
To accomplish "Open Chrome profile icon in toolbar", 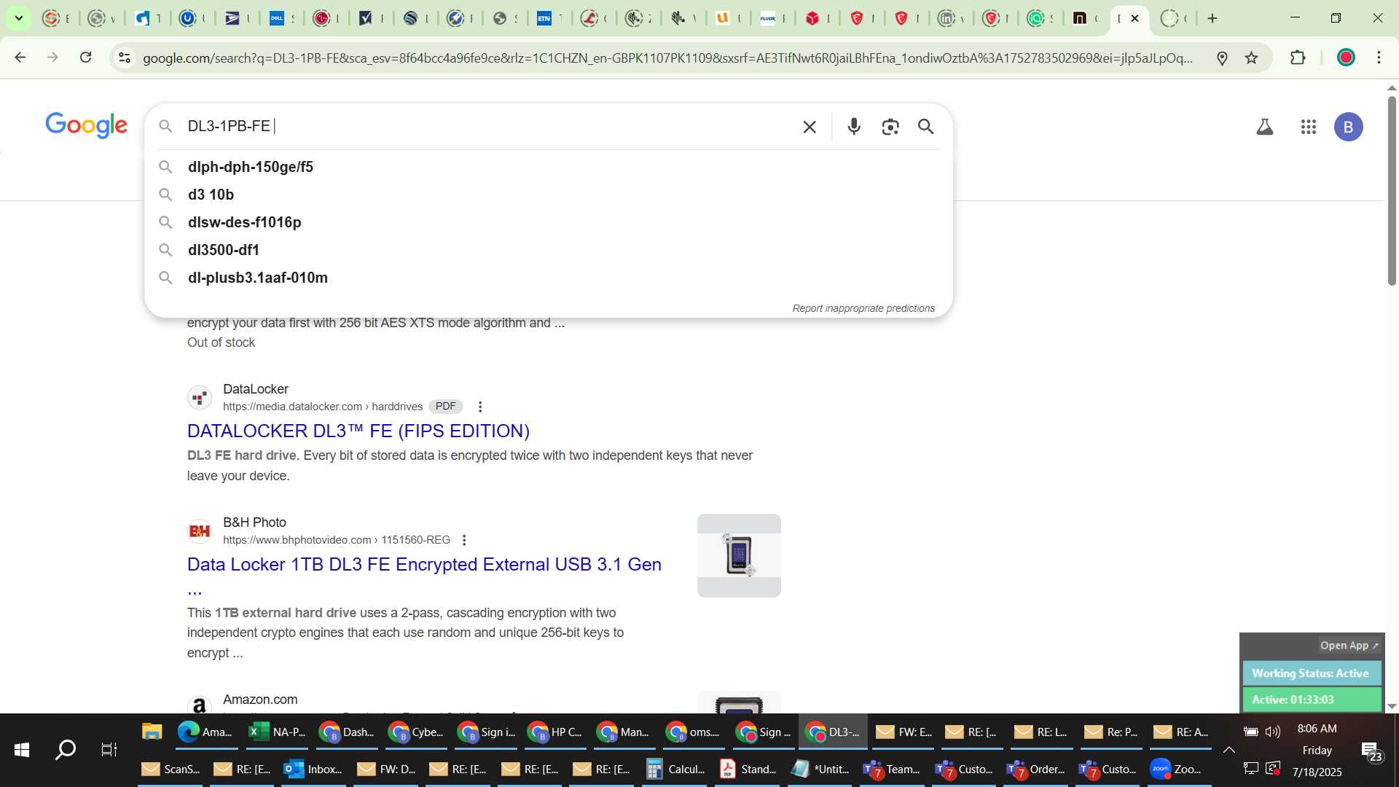I will [x=1347, y=58].
